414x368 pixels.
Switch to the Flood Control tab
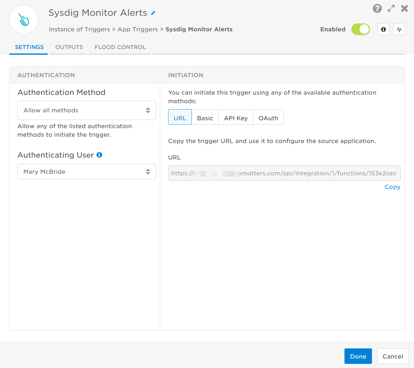click(x=120, y=47)
